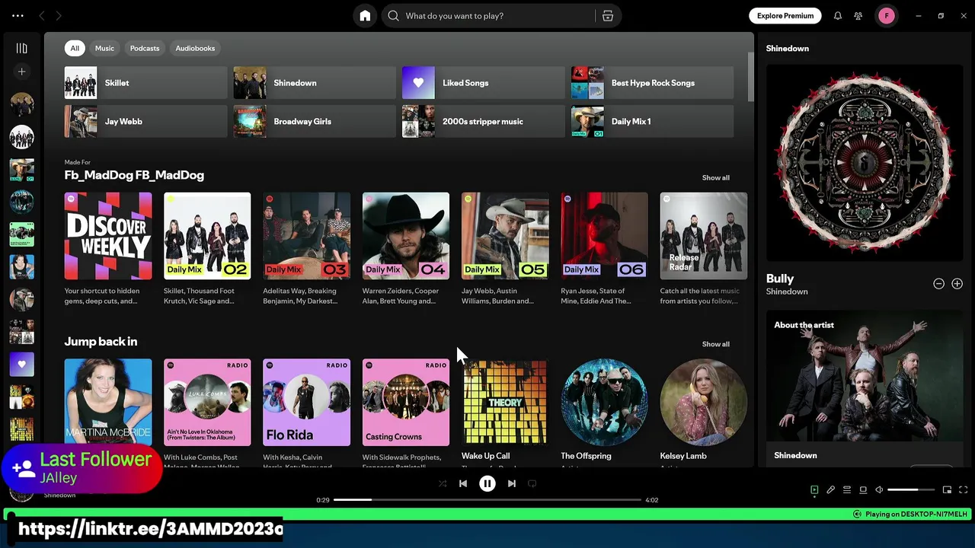Open the Shinedown shortcut tile
The width and height of the screenshot is (975, 548).
coord(315,83)
